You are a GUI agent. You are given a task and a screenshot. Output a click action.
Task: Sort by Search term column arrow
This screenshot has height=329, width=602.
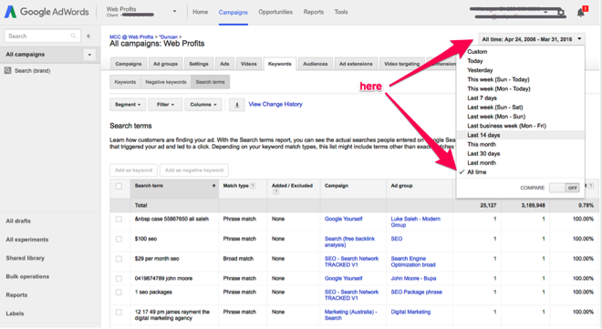tap(213, 186)
